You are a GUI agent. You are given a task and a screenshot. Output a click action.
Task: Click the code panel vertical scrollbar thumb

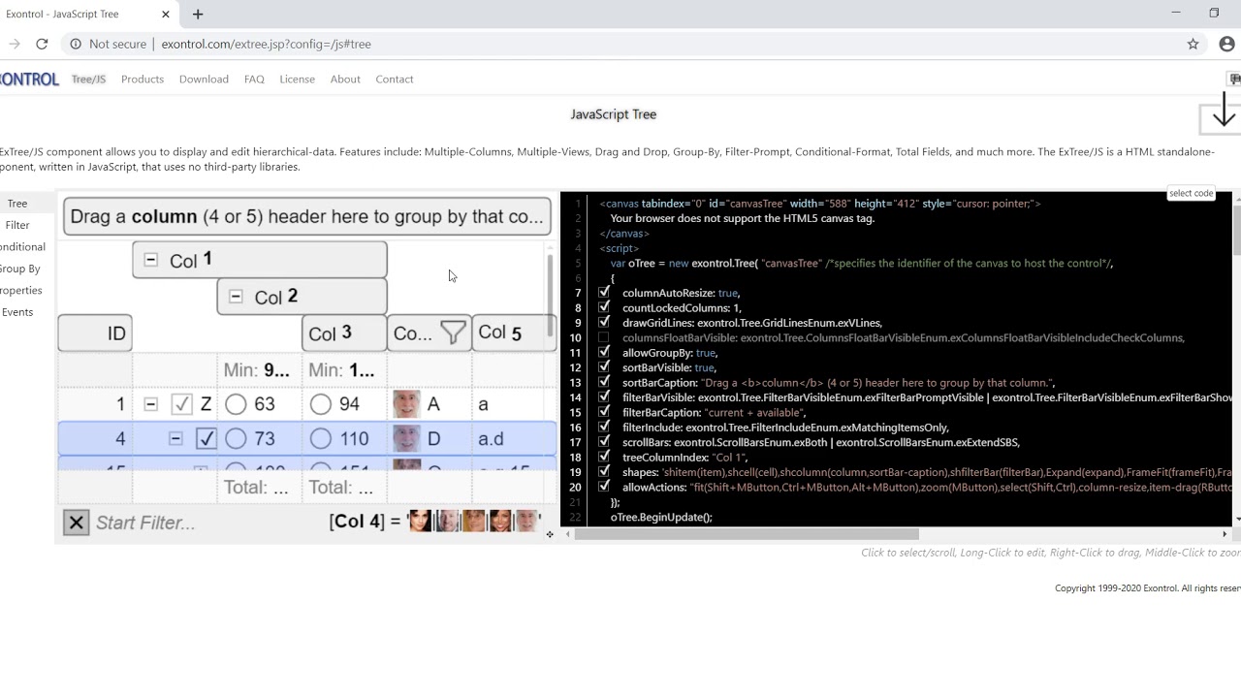(x=1235, y=231)
